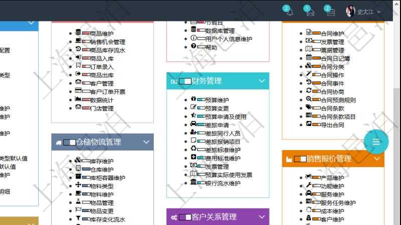Click the motorcycle icon beside 产品维护
Viewport: 401px width, 225px height.
pos(309,176)
